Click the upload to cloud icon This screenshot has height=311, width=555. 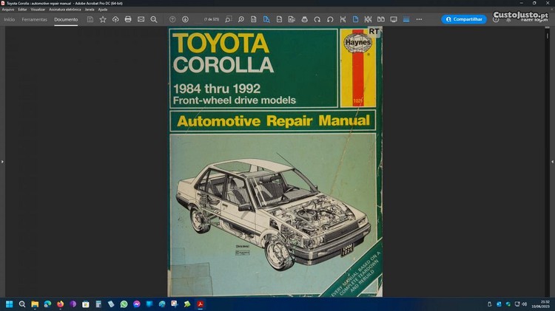115,19
